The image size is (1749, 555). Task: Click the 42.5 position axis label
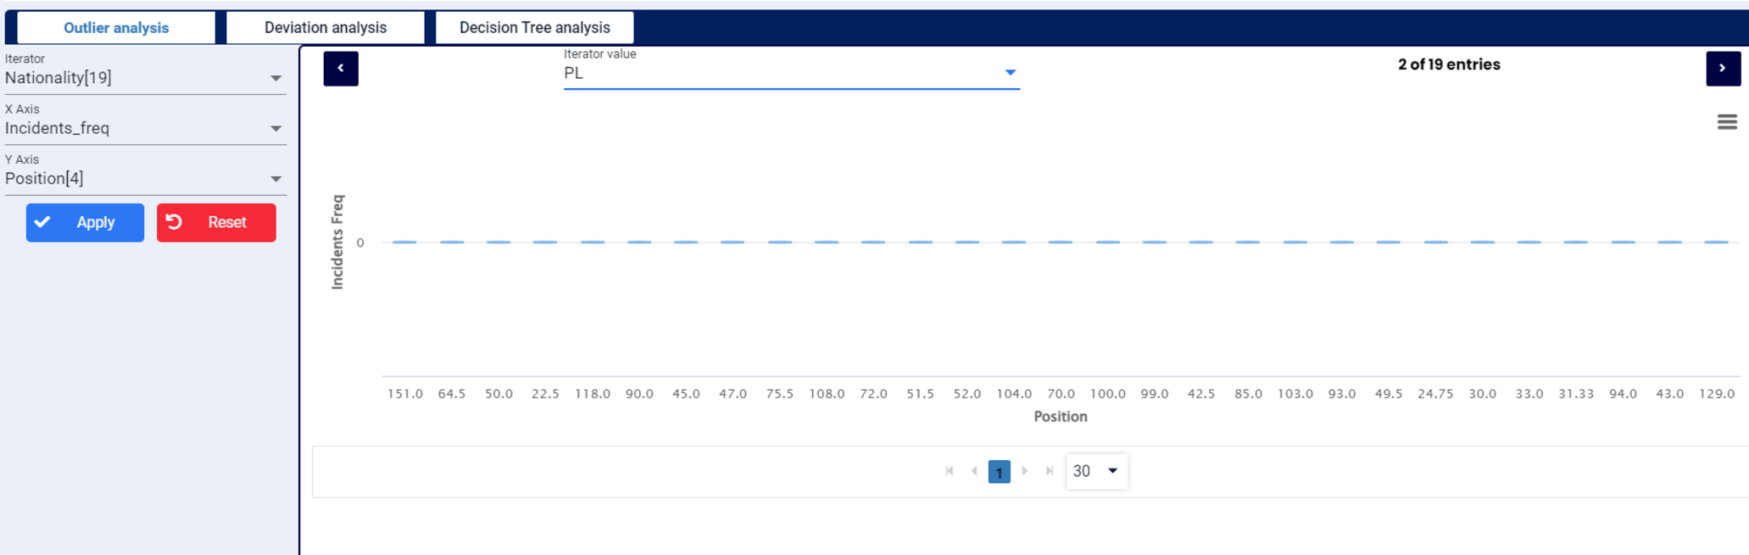click(1201, 394)
